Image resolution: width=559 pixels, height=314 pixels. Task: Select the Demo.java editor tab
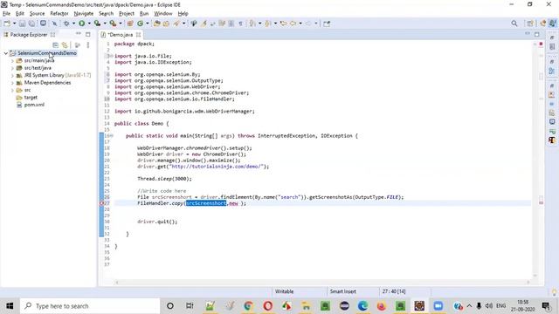tap(121, 35)
